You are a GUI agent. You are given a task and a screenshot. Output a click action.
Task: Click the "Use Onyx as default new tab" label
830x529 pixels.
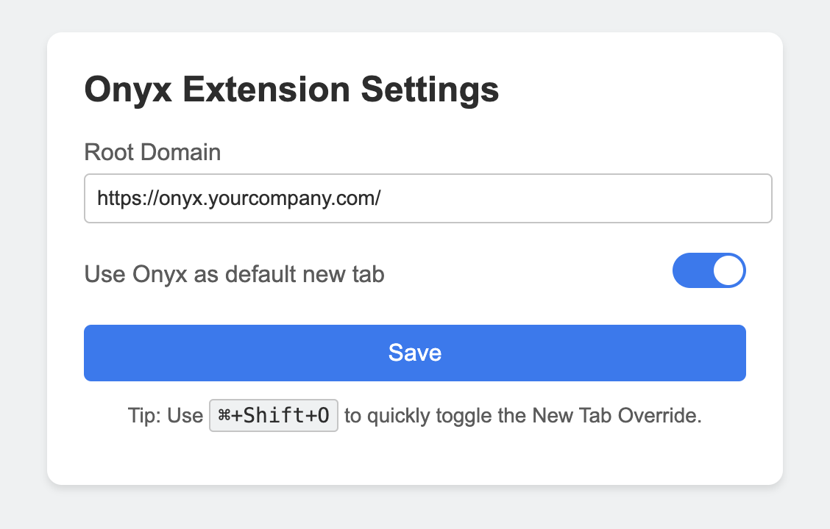pos(234,274)
